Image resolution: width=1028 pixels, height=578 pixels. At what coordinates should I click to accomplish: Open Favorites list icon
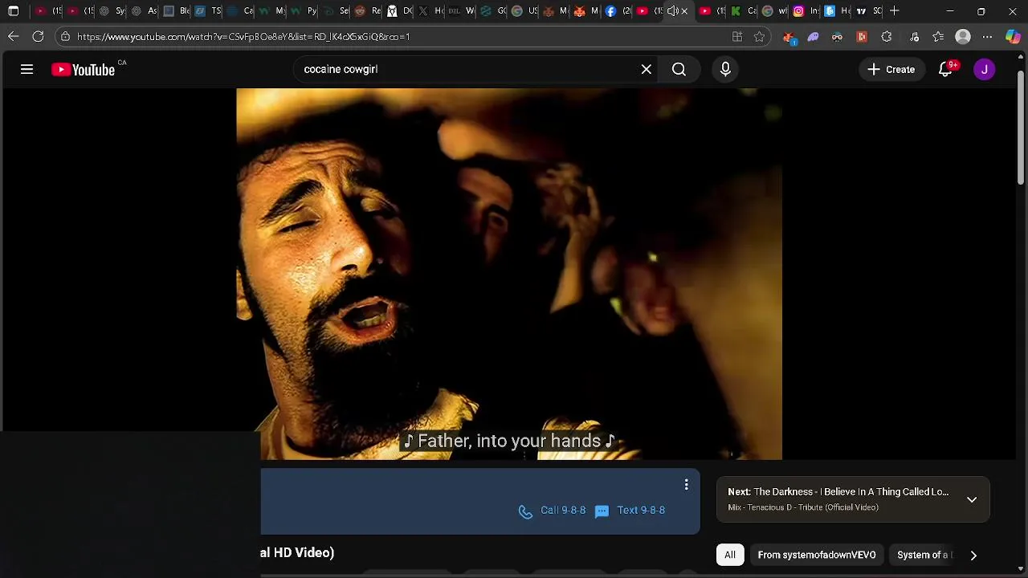point(938,36)
